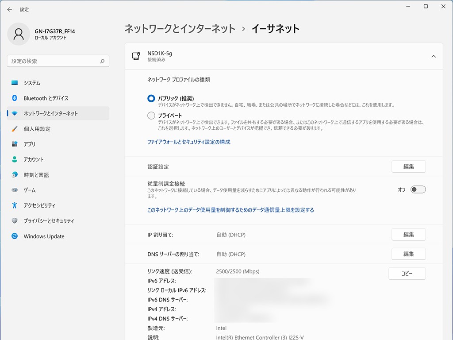453x340 pixels.
Task: Edit the IP 割り当て setting
Action: [x=408, y=235]
